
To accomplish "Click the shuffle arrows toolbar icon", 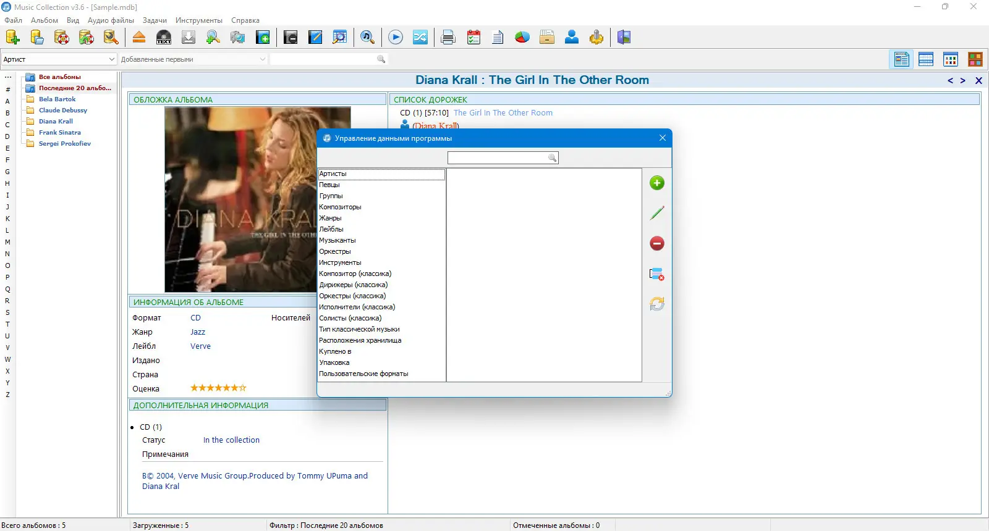I will [x=420, y=38].
